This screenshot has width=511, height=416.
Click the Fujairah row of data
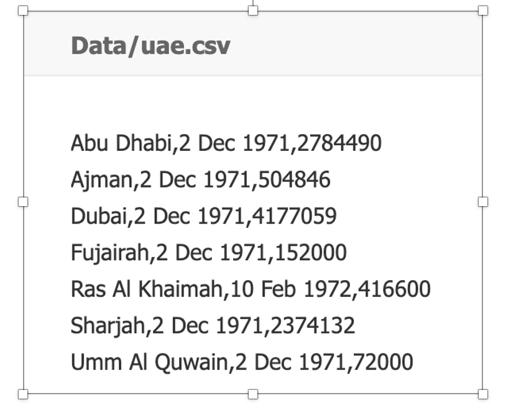[208, 253]
